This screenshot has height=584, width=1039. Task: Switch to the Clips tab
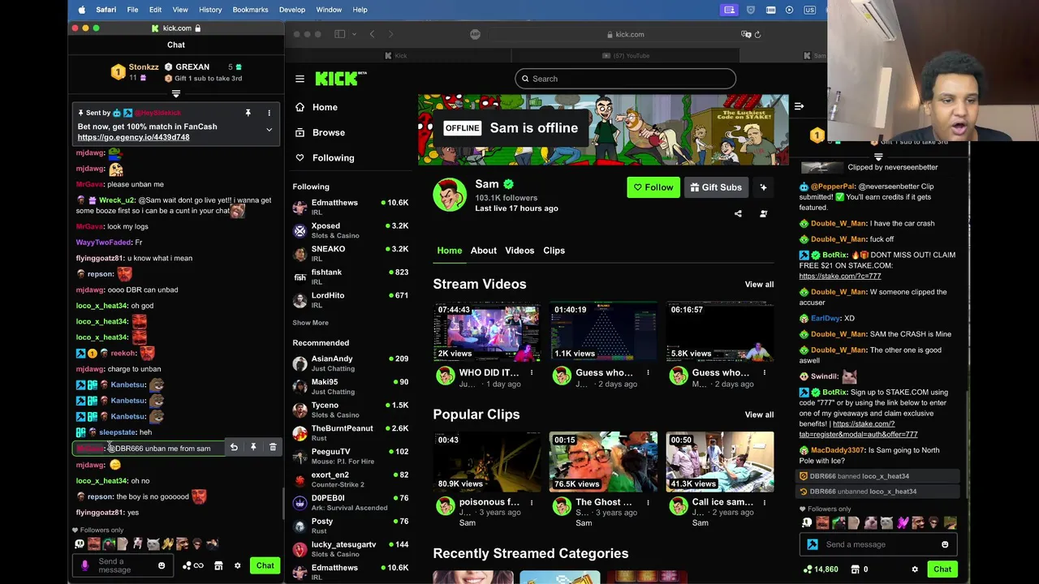click(554, 251)
